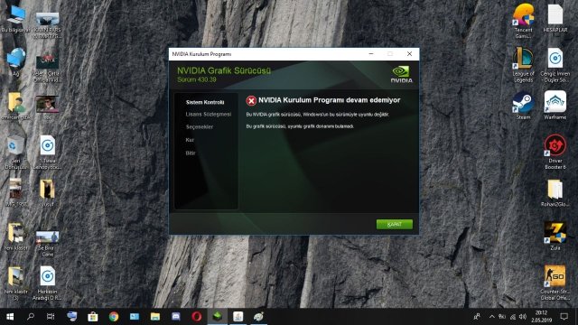The height and width of the screenshot is (325, 578).
Task: Open the Rohan2Glo folder icon
Action: click(555, 193)
